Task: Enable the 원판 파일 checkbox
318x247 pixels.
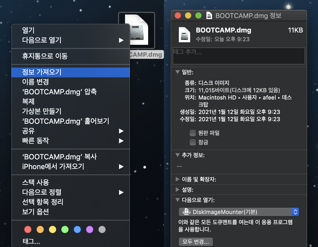Action: tap(193, 133)
